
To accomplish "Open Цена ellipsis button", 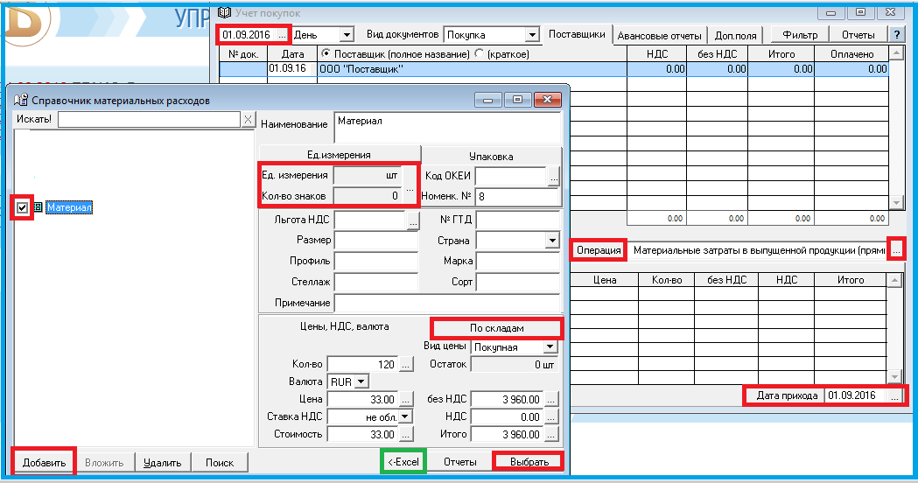I will pos(406,399).
